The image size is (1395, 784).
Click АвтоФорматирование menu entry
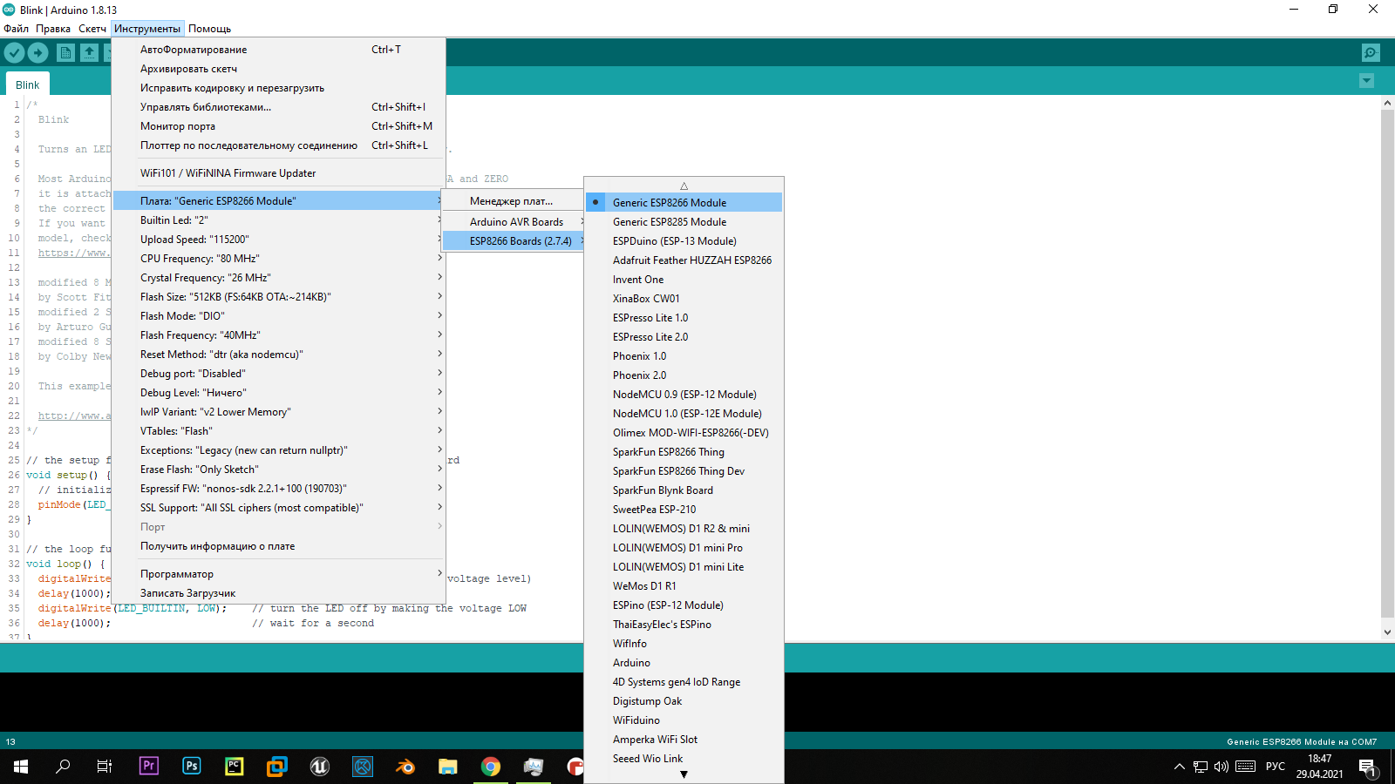(279, 50)
